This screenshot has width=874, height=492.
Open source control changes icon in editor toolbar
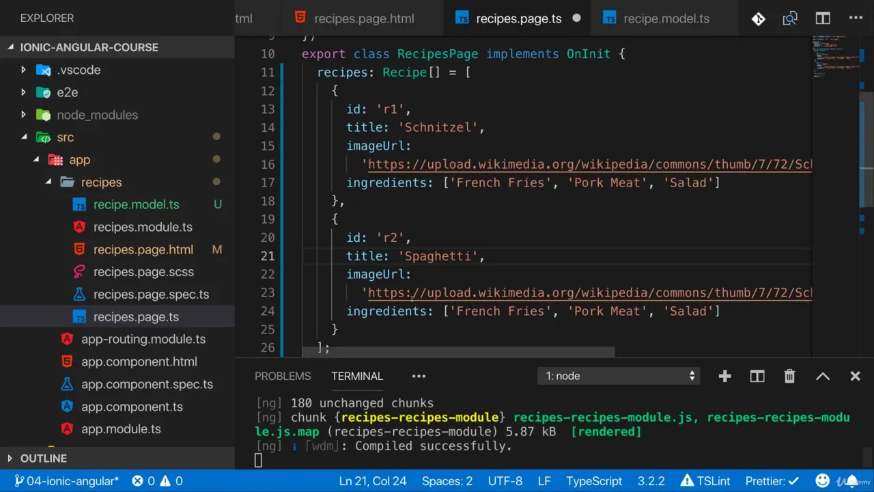758,18
